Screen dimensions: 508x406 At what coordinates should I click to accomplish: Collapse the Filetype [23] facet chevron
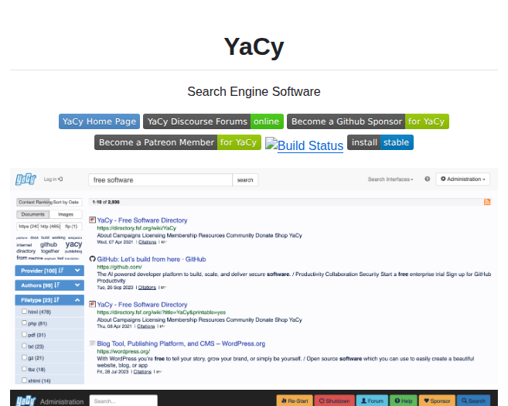pyautogui.click(x=77, y=300)
